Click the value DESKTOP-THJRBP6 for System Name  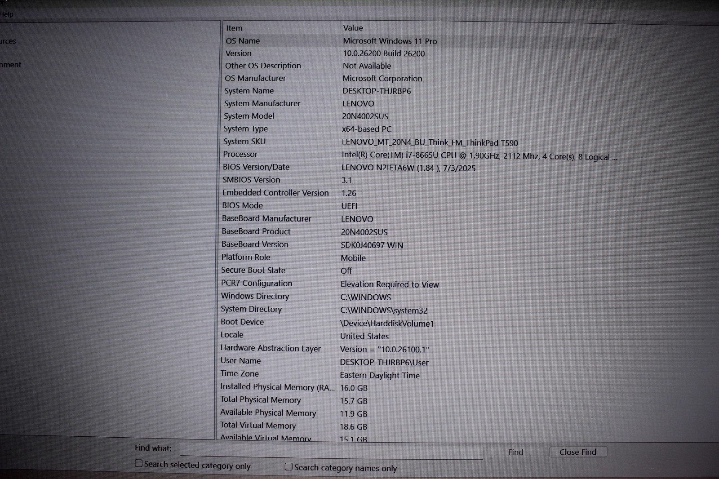tap(377, 91)
